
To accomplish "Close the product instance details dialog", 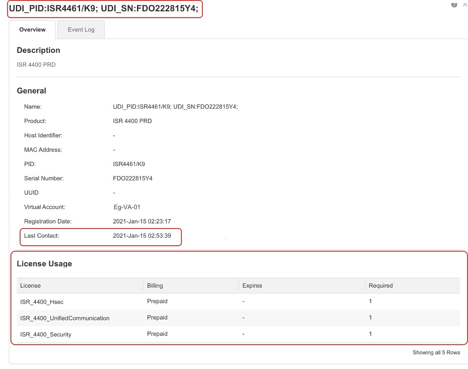I will [x=465, y=5].
